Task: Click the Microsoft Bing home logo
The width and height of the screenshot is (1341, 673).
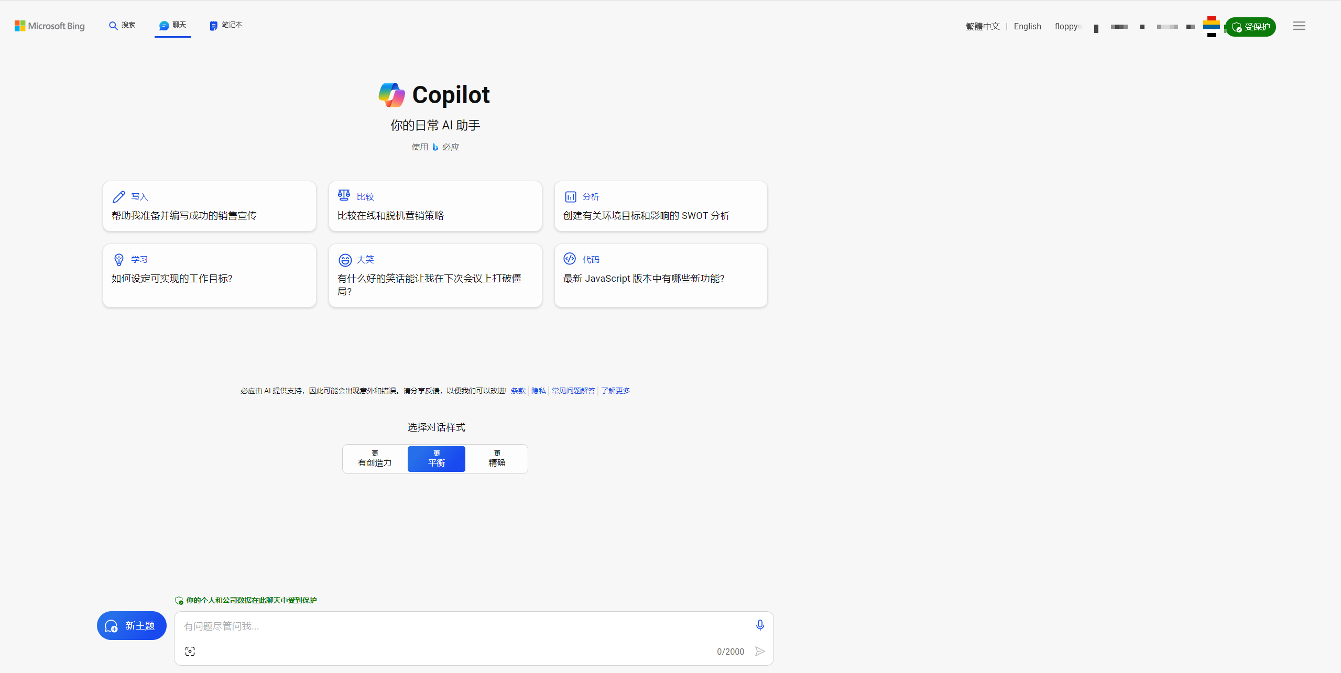Action: [49, 26]
